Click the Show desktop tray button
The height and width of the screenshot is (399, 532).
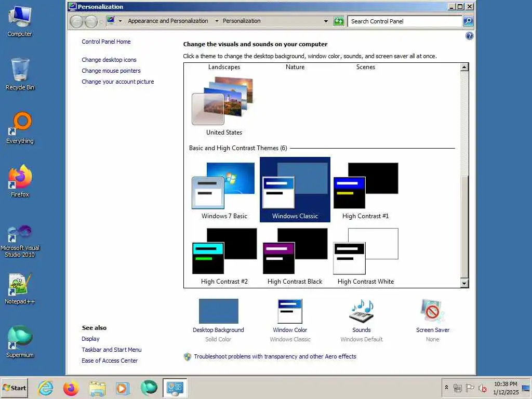point(526,388)
